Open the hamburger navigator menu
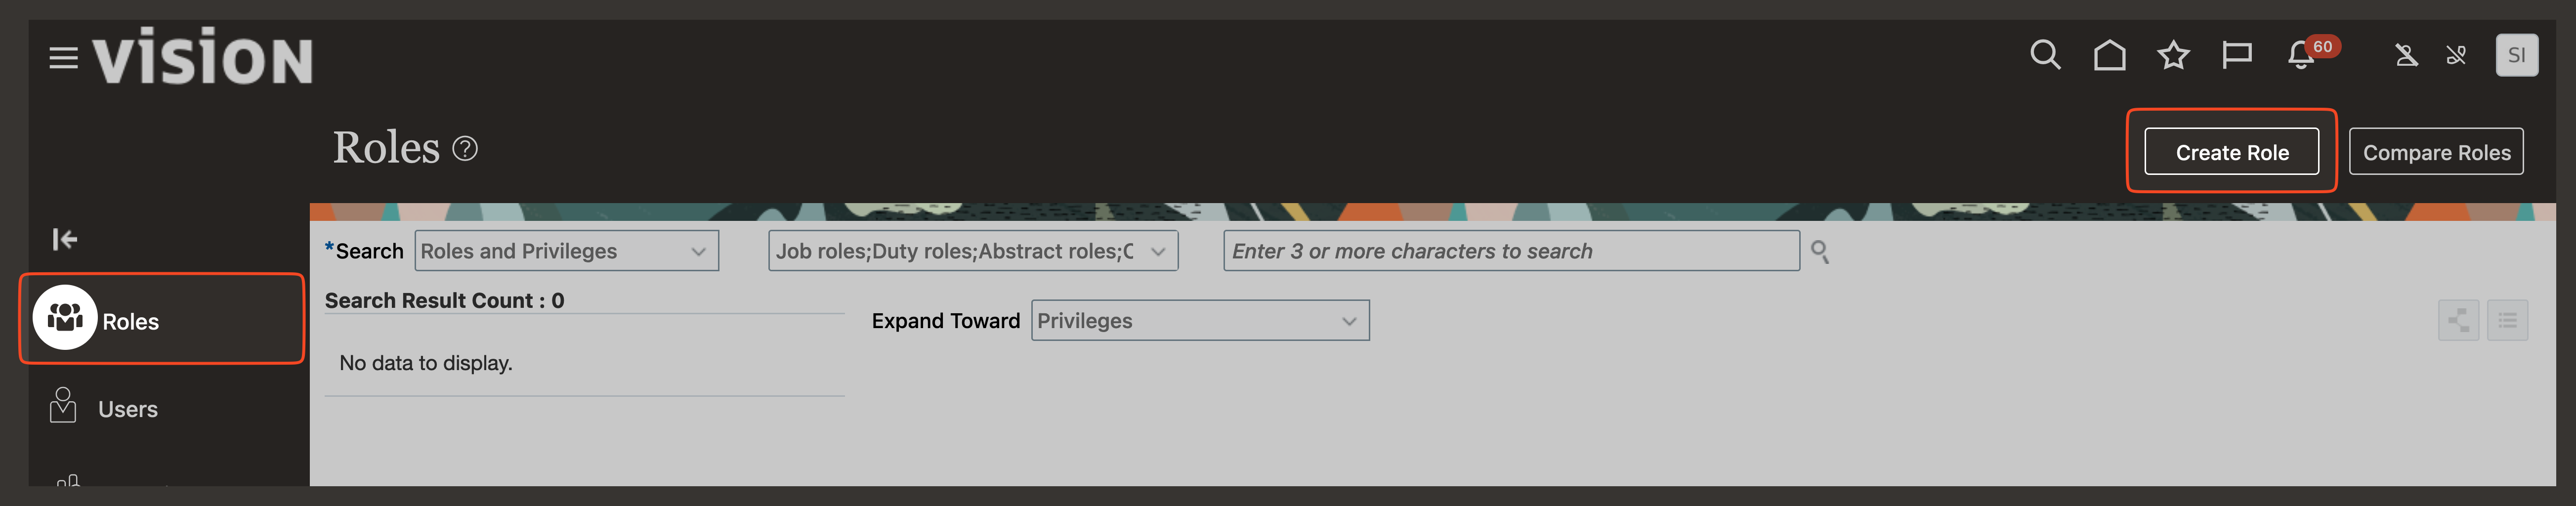The height and width of the screenshot is (506, 2576). [x=63, y=58]
